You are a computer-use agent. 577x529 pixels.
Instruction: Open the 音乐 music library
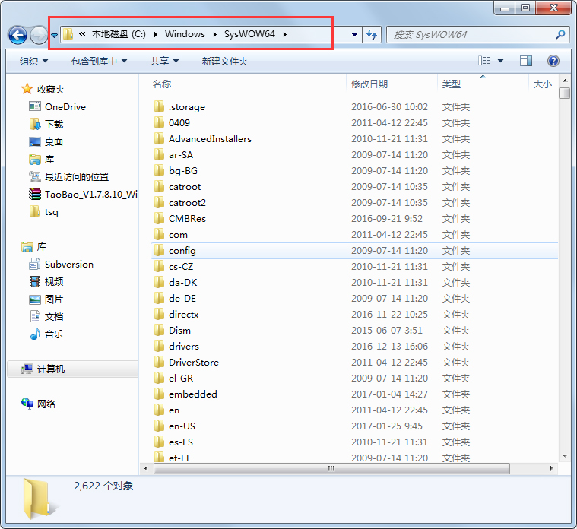(x=53, y=334)
